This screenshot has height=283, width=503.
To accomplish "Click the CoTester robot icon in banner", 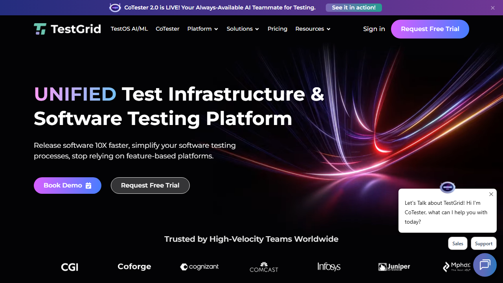I will coord(115,7).
